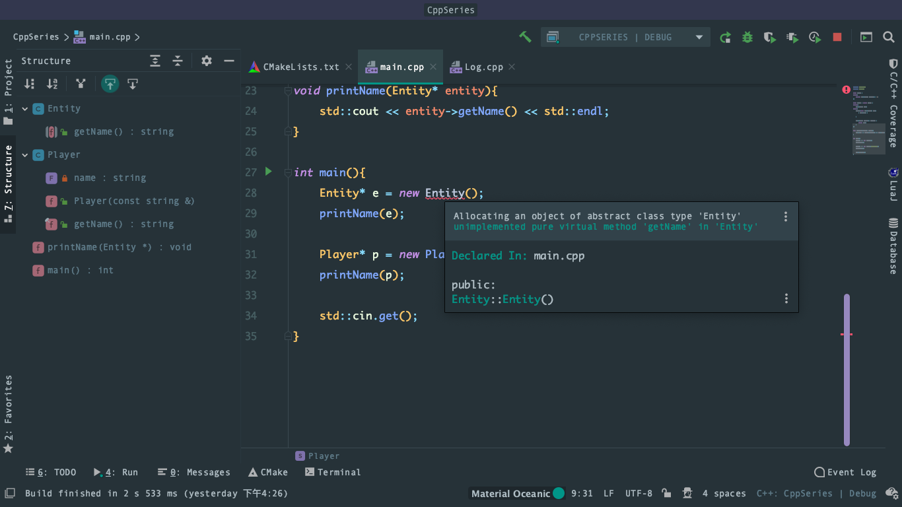Open Terminal tool window

(333, 473)
